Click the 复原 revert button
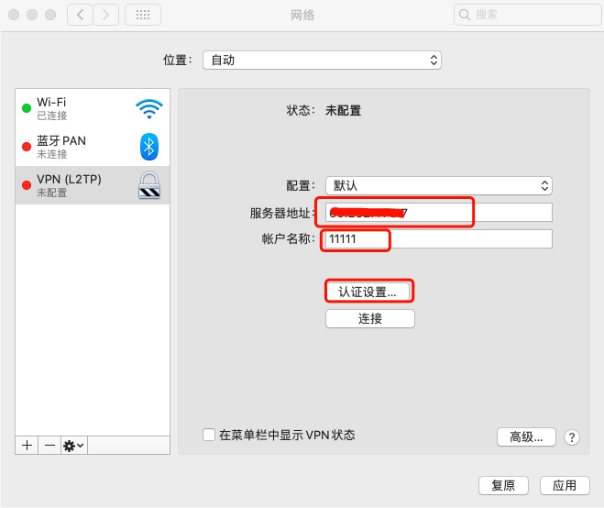Image resolution: width=604 pixels, height=508 pixels. coord(503,485)
